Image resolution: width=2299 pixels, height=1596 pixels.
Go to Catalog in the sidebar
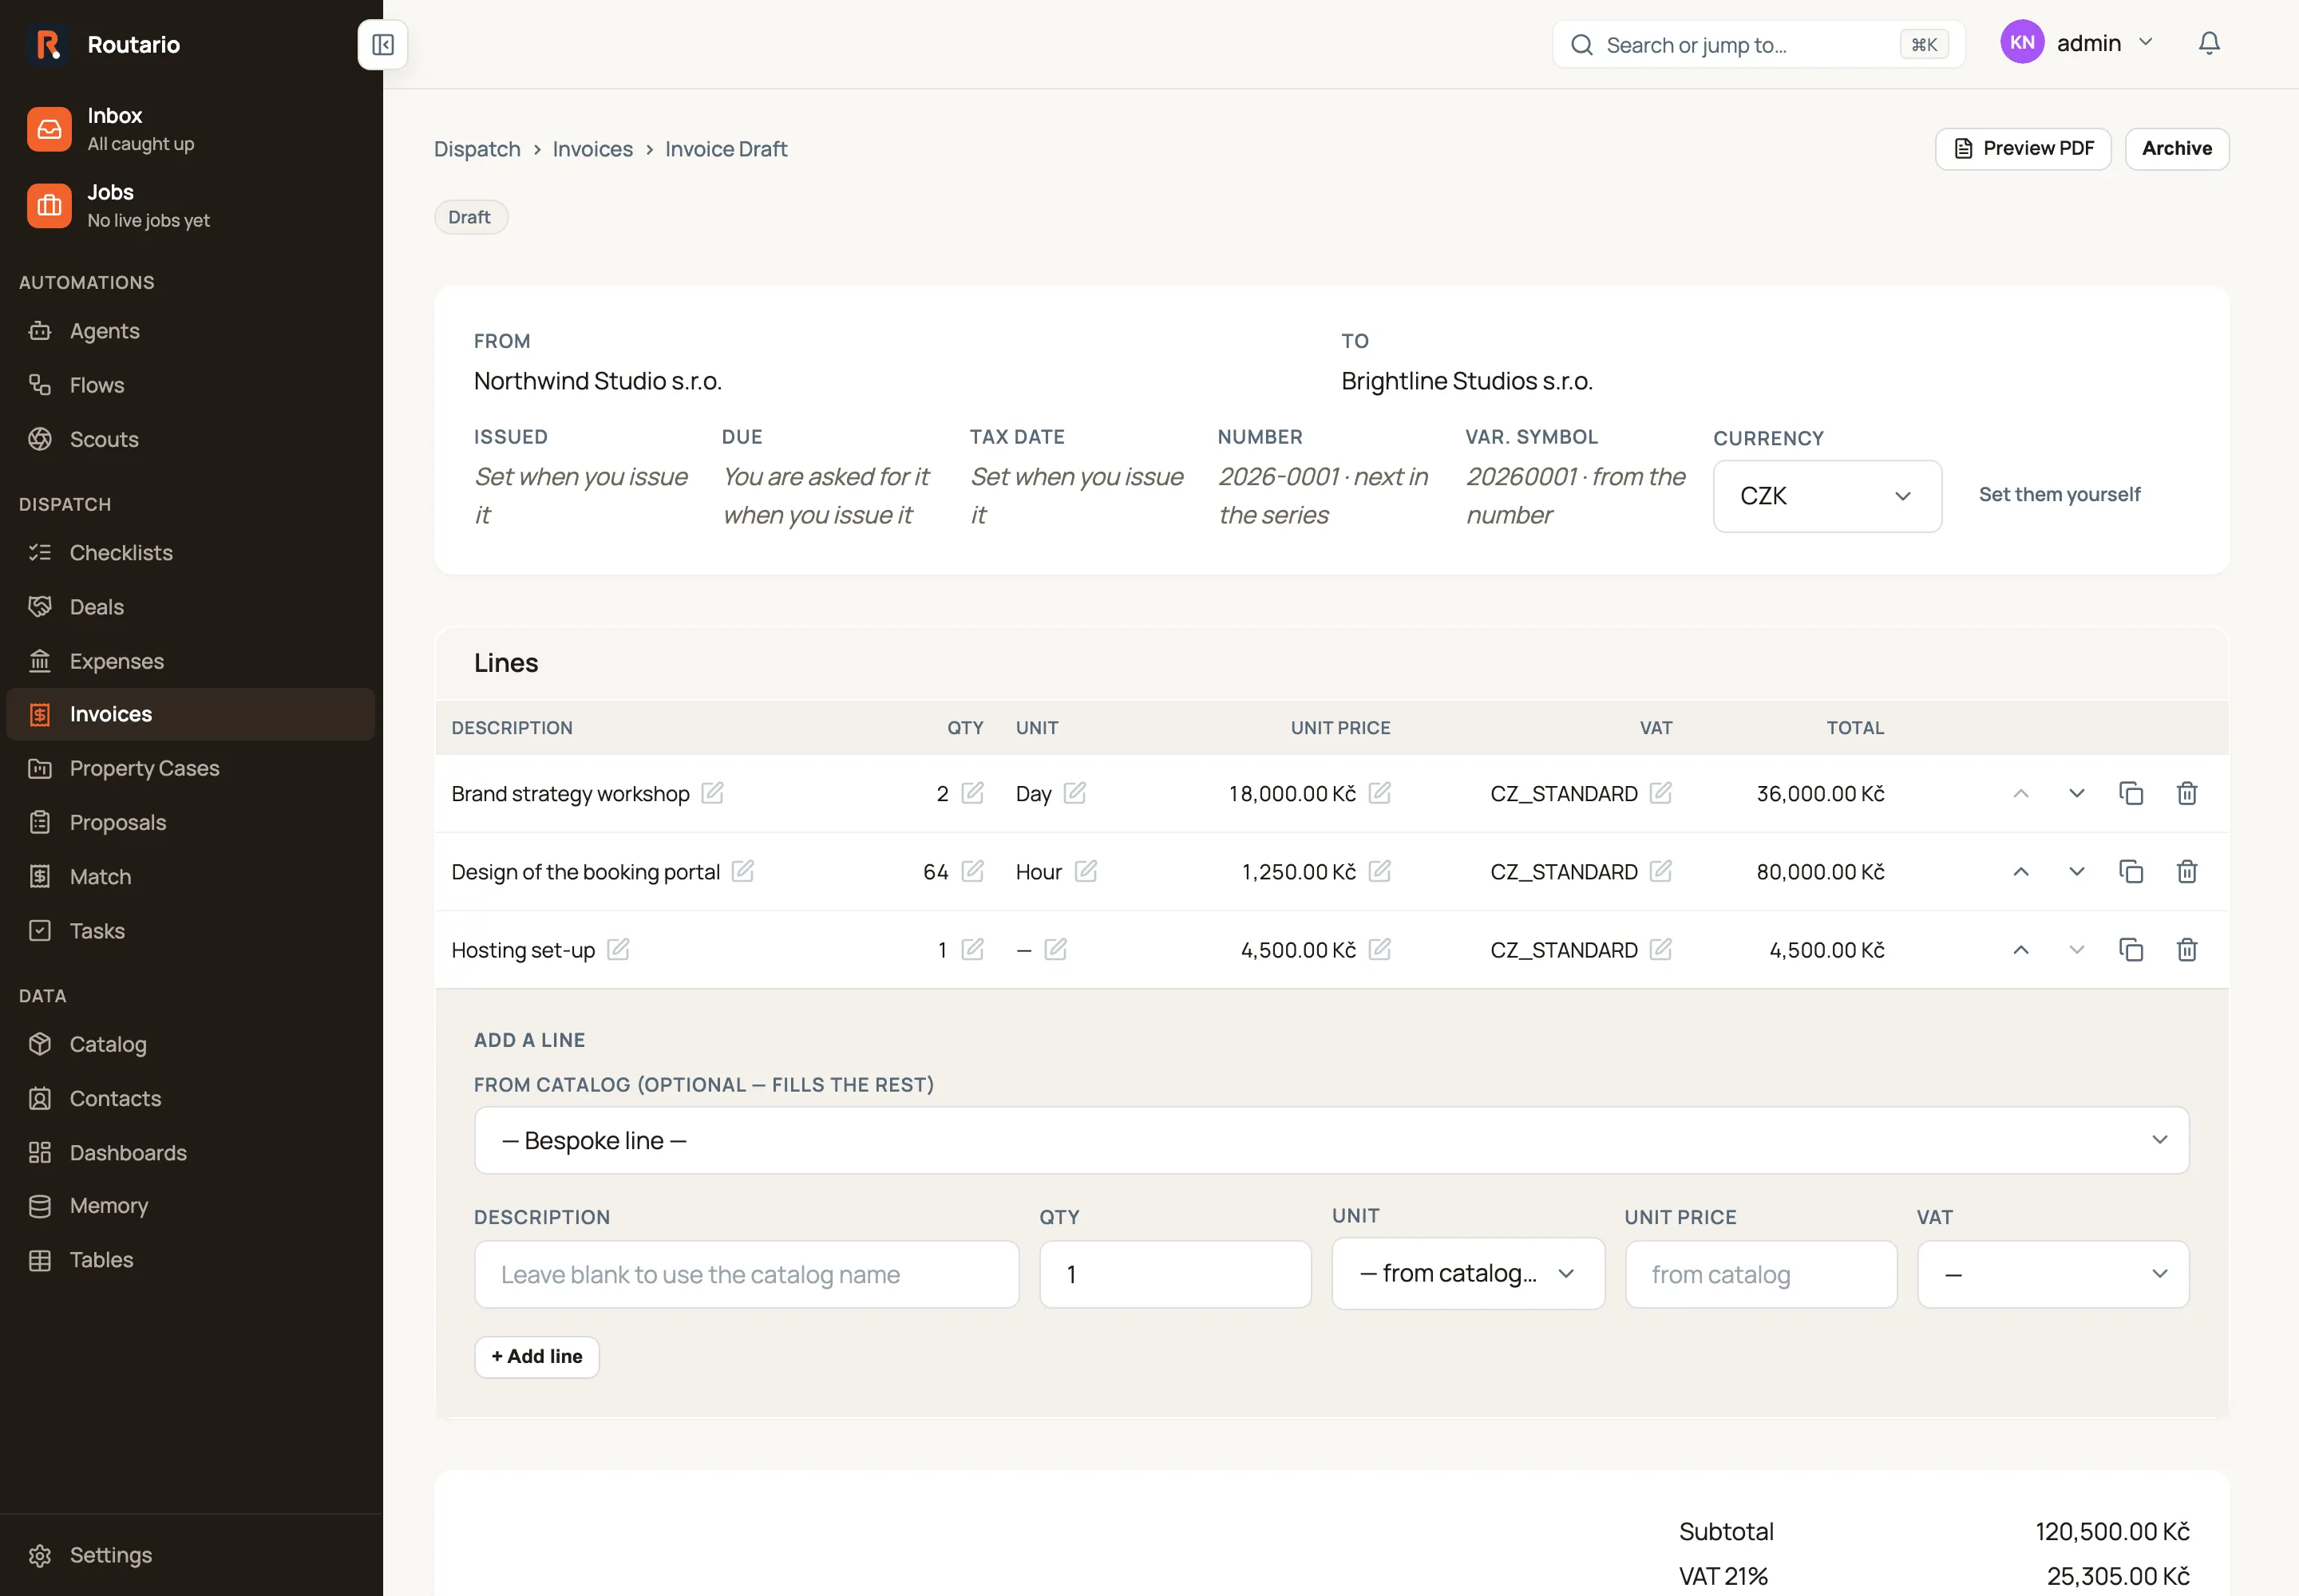point(191,1044)
